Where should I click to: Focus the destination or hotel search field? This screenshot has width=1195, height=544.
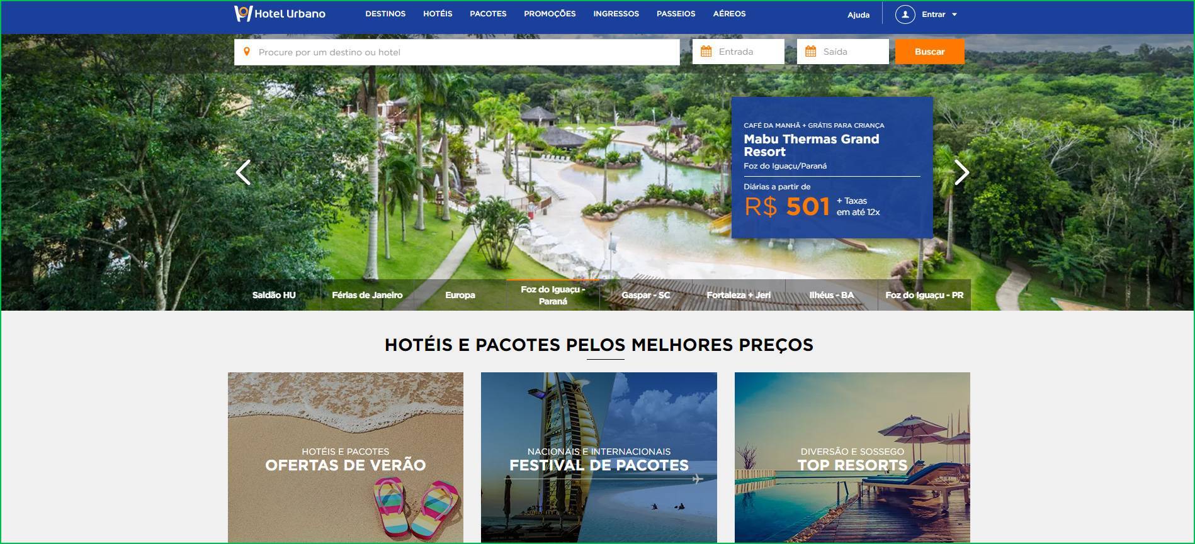click(457, 52)
